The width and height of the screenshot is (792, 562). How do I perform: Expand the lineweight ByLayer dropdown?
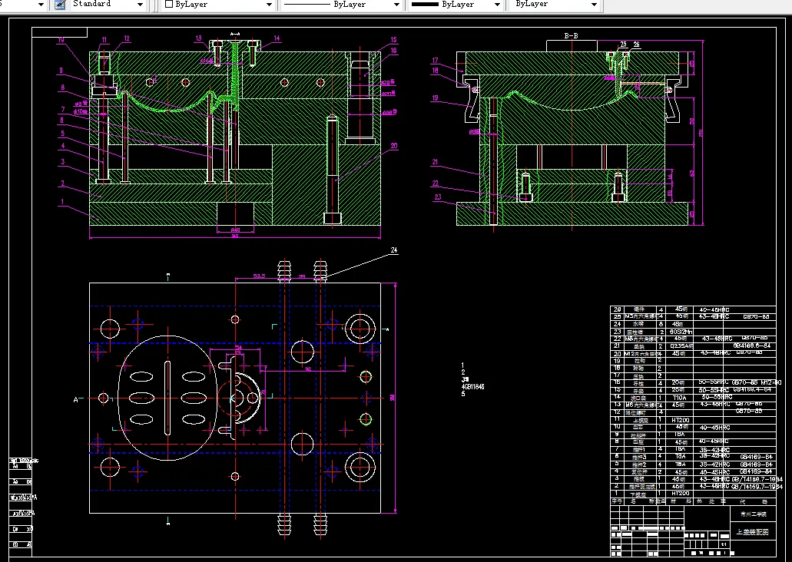click(496, 5)
